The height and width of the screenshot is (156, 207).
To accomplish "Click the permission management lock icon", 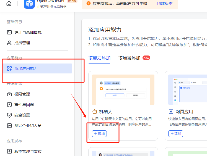I will point(9,94).
